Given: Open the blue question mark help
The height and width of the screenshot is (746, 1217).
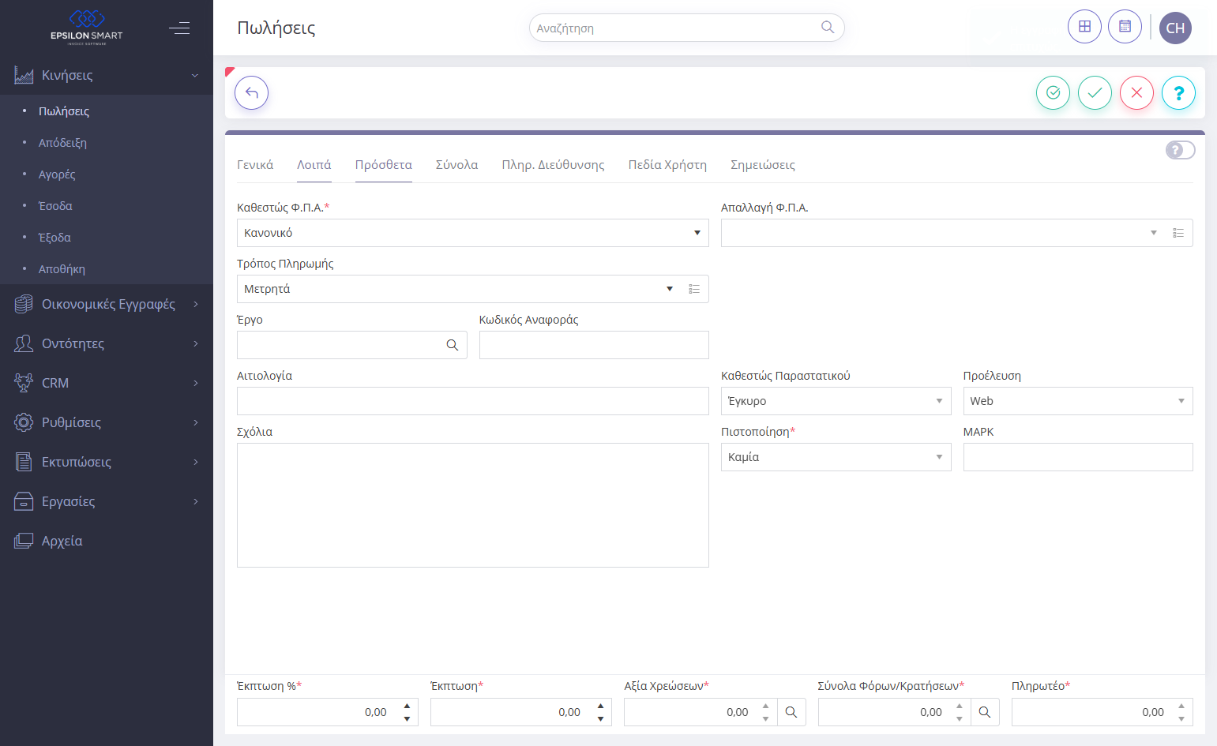Looking at the screenshot, I should pos(1178,93).
